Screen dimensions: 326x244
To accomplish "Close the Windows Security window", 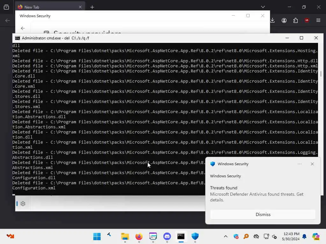I will [x=263, y=16].
